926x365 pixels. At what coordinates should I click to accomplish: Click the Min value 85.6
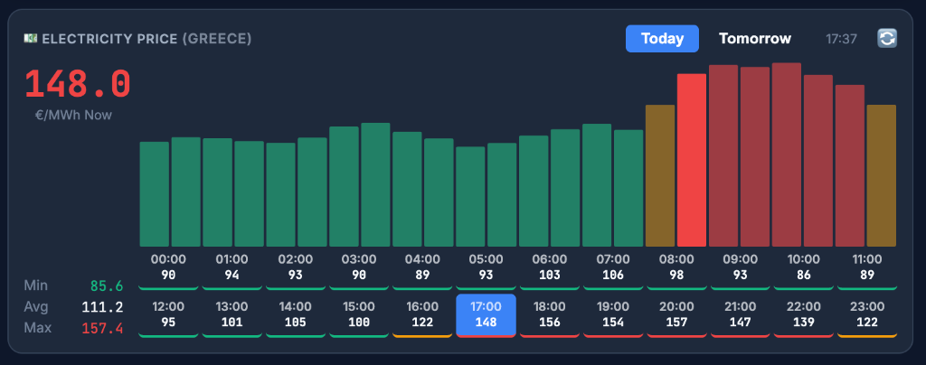105,285
